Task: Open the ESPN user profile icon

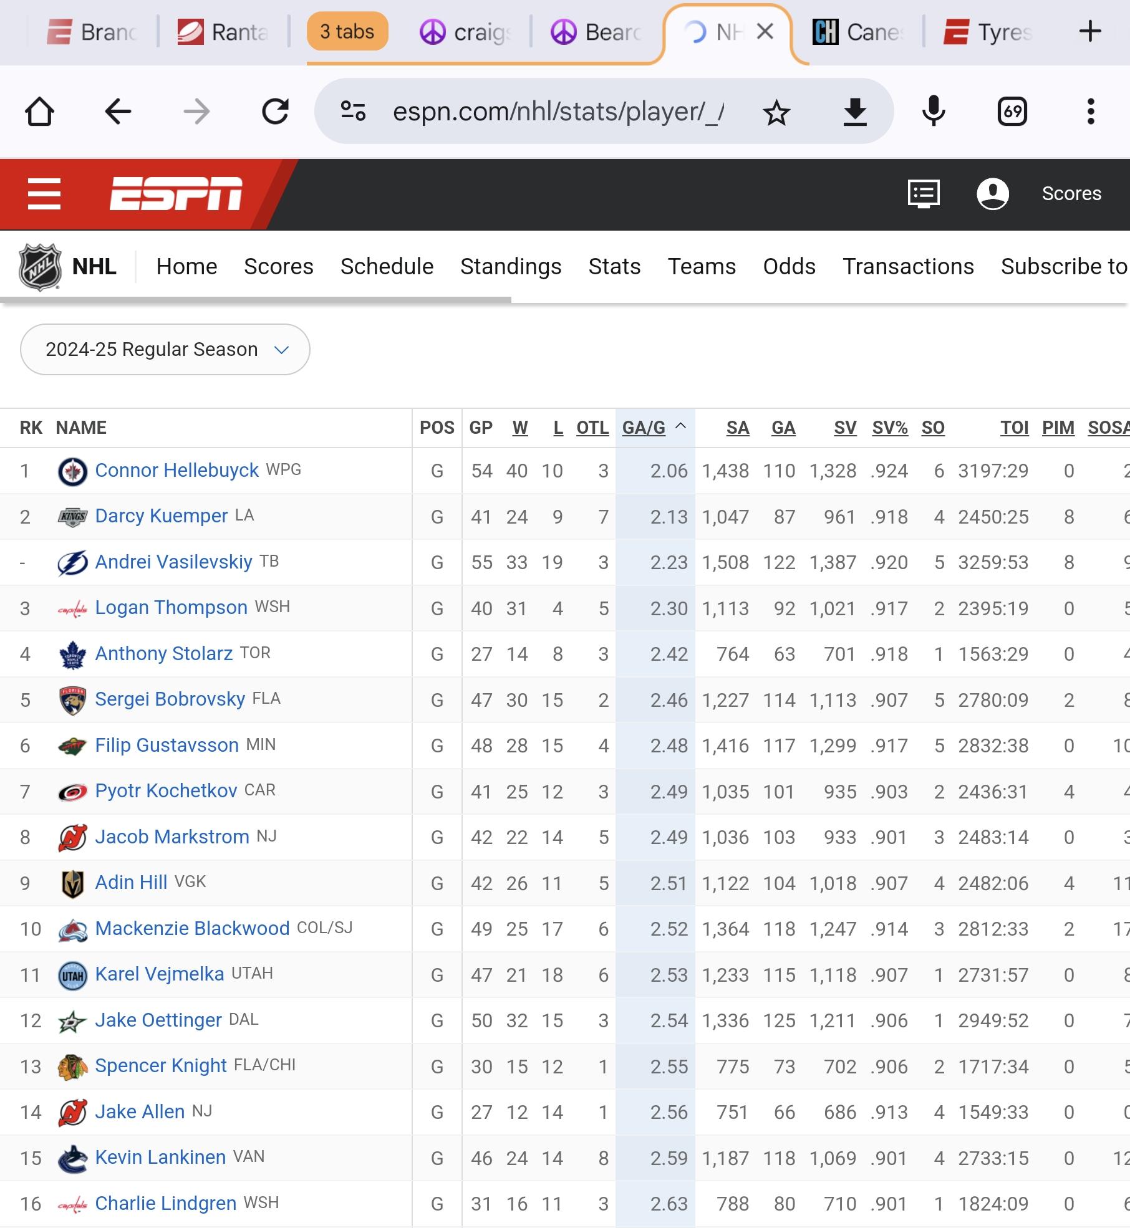Action: 993,194
